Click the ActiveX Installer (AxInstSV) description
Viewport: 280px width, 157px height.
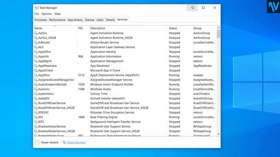click(108, 98)
